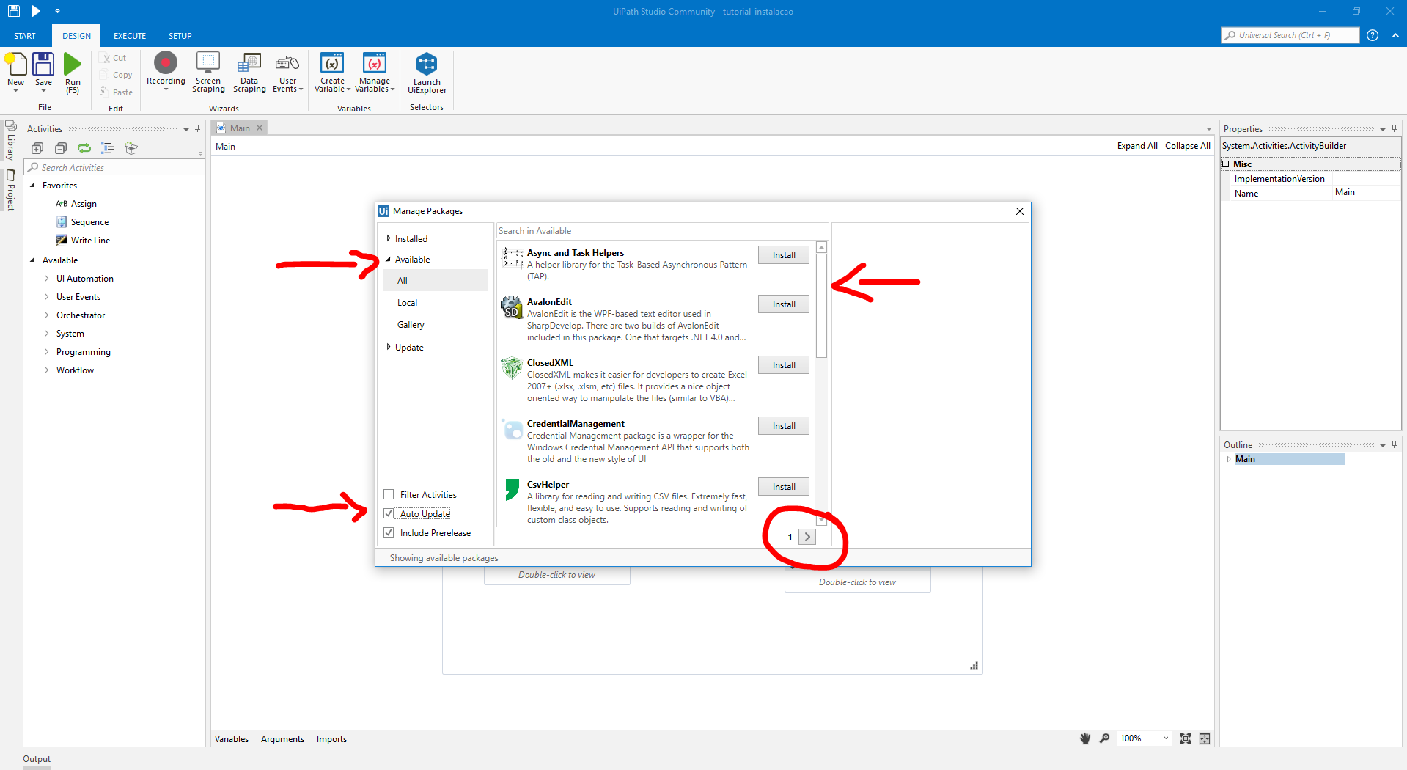Click the zoom magnifier icon below the designer
1407x770 pixels.
pos(1104,738)
